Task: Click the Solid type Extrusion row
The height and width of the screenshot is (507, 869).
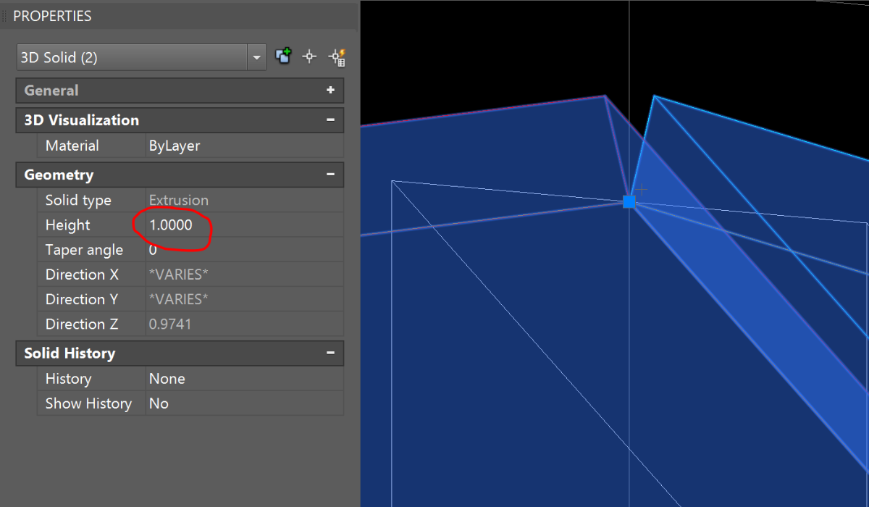Action: click(x=190, y=201)
